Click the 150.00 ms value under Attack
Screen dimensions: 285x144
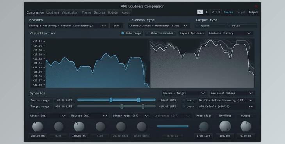(x=37, y=136)
